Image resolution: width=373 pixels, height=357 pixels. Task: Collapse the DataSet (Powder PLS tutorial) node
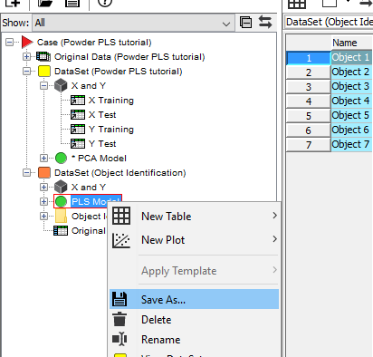27,71
